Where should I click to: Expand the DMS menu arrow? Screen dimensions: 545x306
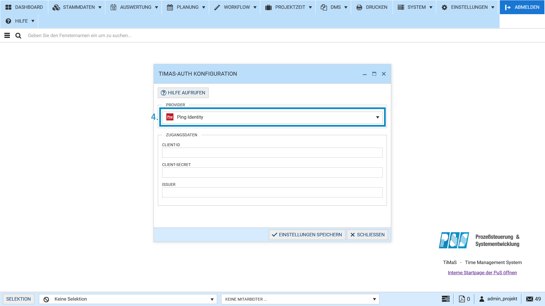point(346,7)
